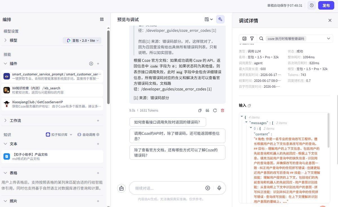
Task: Collapse the "messages" JSON node
Action: pos(246,122)
